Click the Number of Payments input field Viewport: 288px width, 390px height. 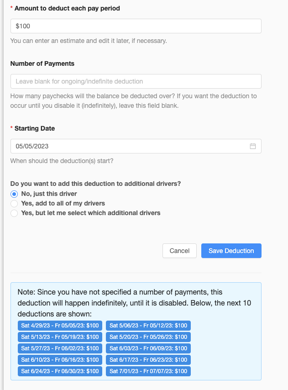point(136,81)
